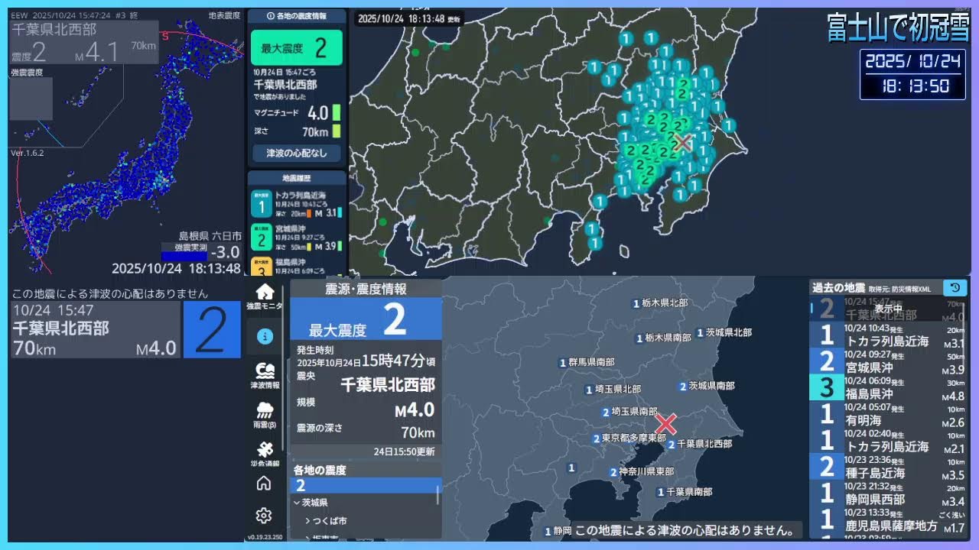The image size is (979, 550).
Task: Click the 千葉県北西部 intensity label on map
Action: 703,444
